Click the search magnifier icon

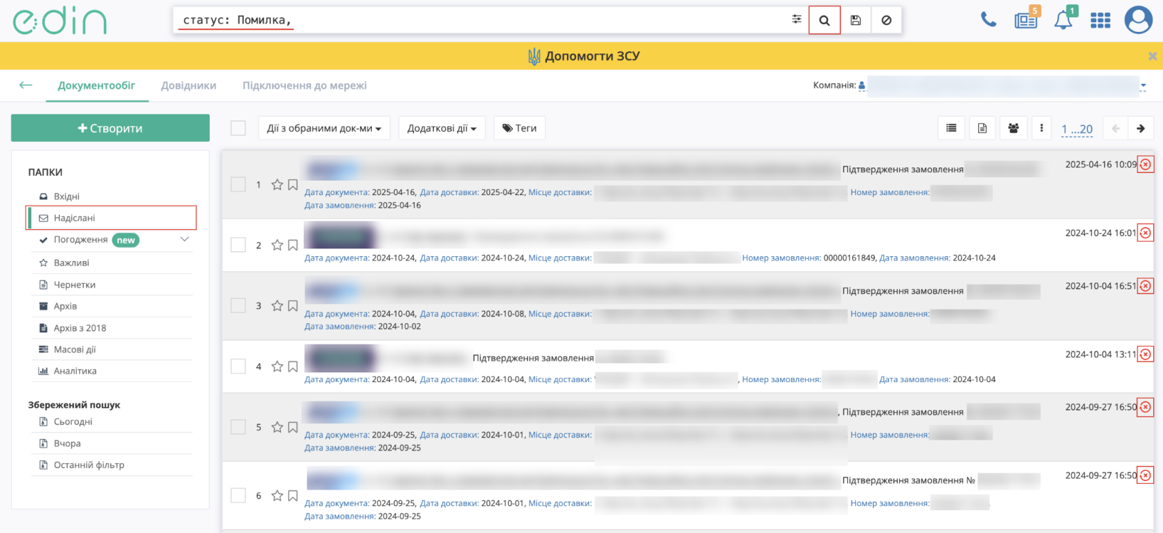pyautogui.click(x=824, y=20)
